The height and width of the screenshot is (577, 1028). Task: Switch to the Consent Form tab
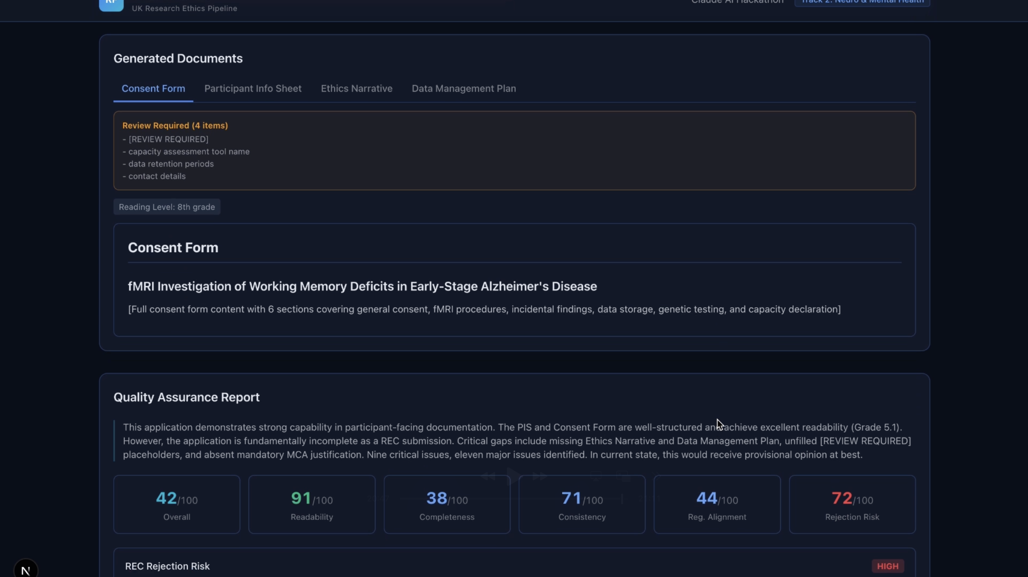point(153,89)
